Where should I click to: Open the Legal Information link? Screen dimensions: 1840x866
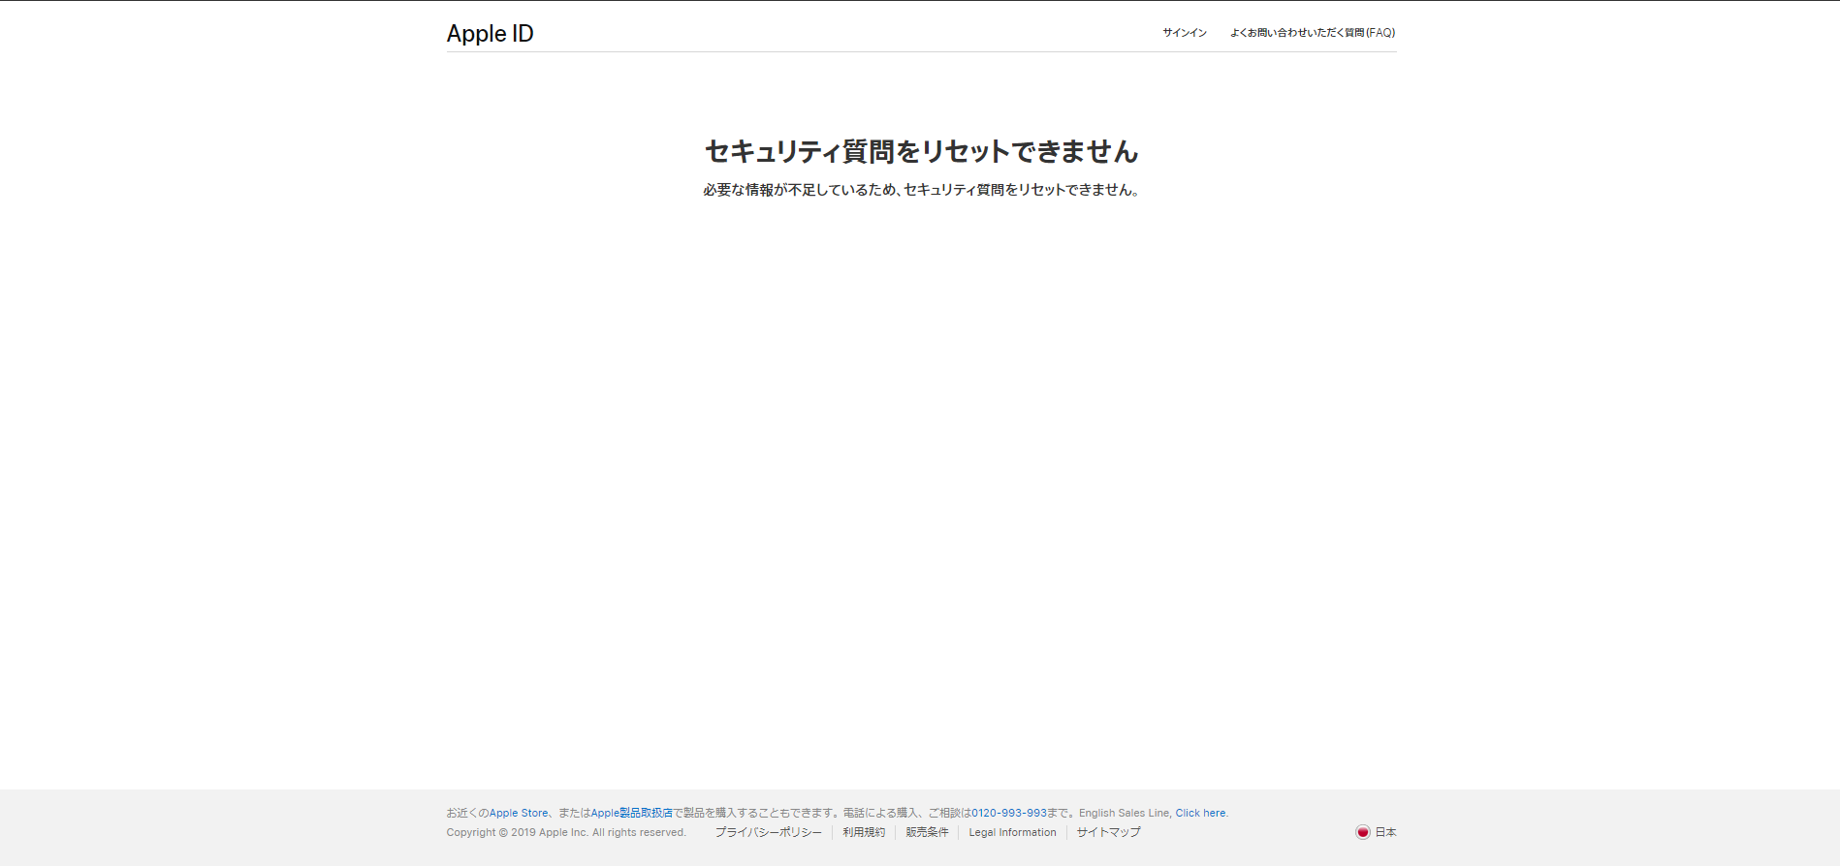click(x=1012, y=832)
